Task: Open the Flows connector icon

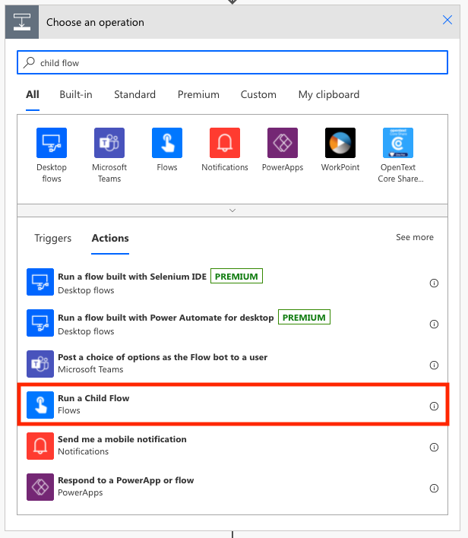Action: (167, 143)
